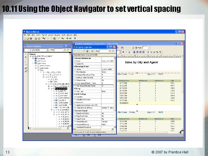Viewport: 208px width, 156px height.
Task: Click the Open folder icon in main toolbar
Action: coord(28,39)
